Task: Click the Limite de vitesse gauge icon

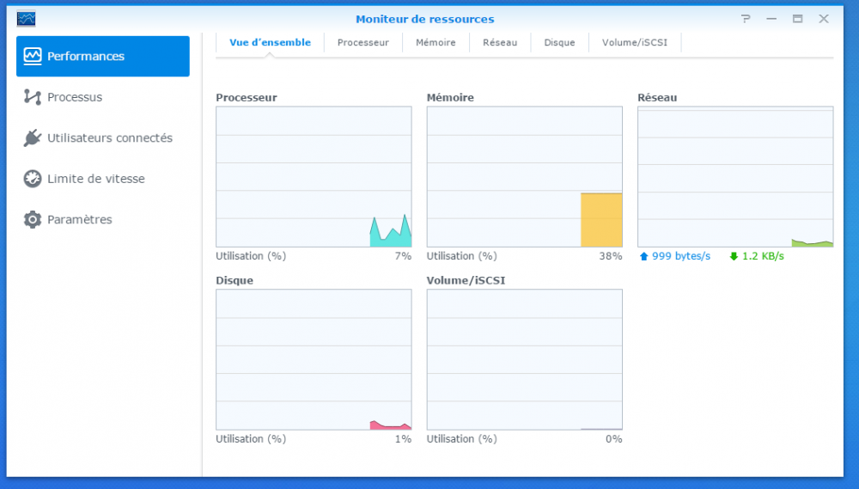Action: (x=33, y=179)
